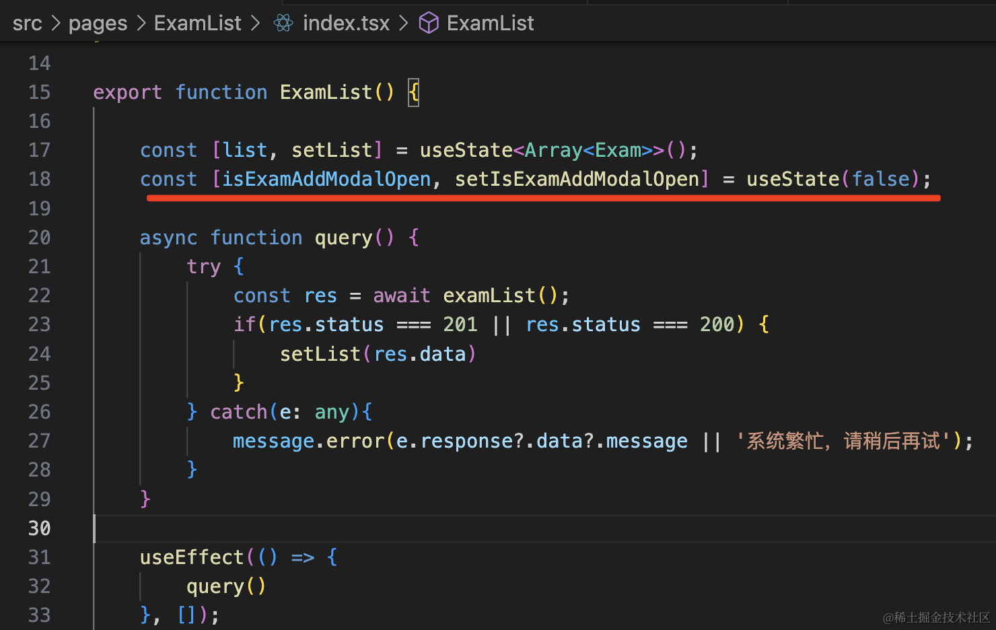Click message.error on line 27
This screenshot has width=996, height=630.
(x=308, y=441)
